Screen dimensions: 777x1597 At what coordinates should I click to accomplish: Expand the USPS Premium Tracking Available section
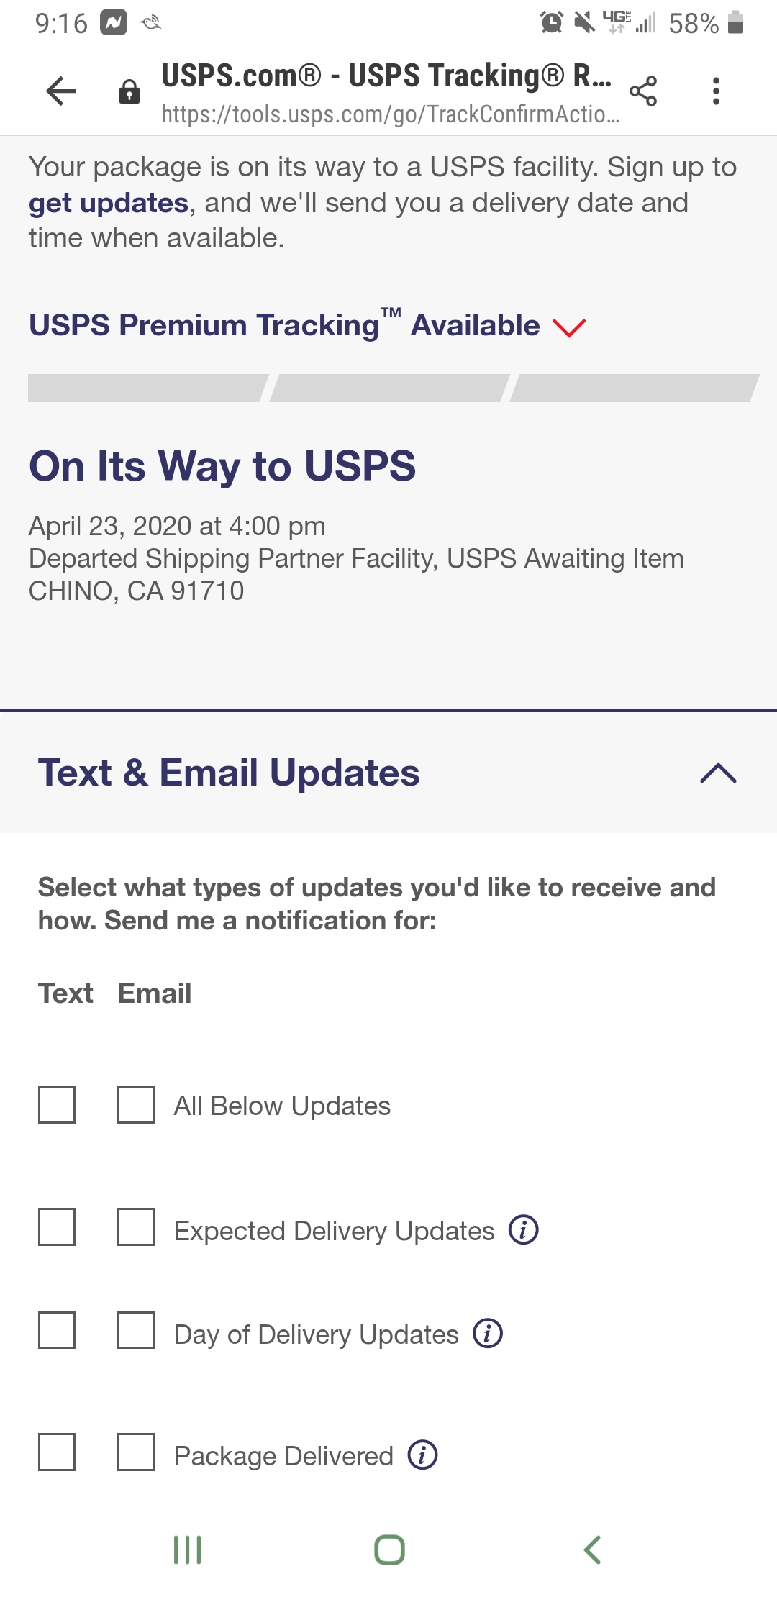pos(308,325)
